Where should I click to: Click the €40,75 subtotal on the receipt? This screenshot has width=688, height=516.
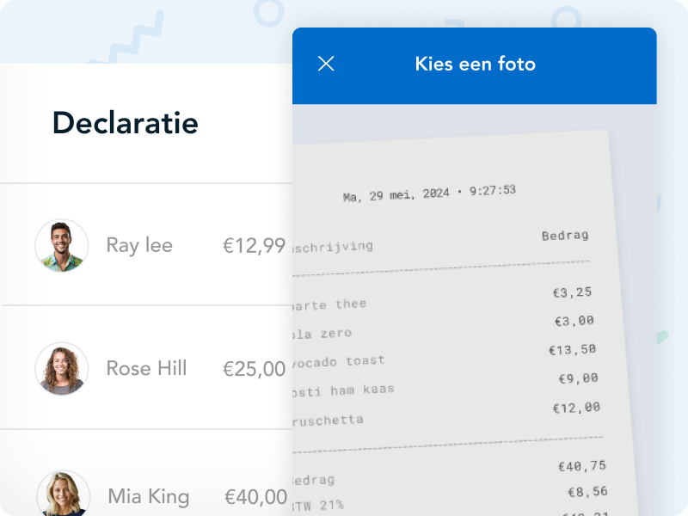coord(582,466)
